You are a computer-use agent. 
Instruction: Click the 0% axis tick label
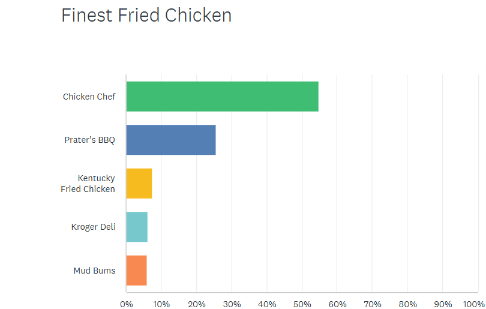(126, 304)
